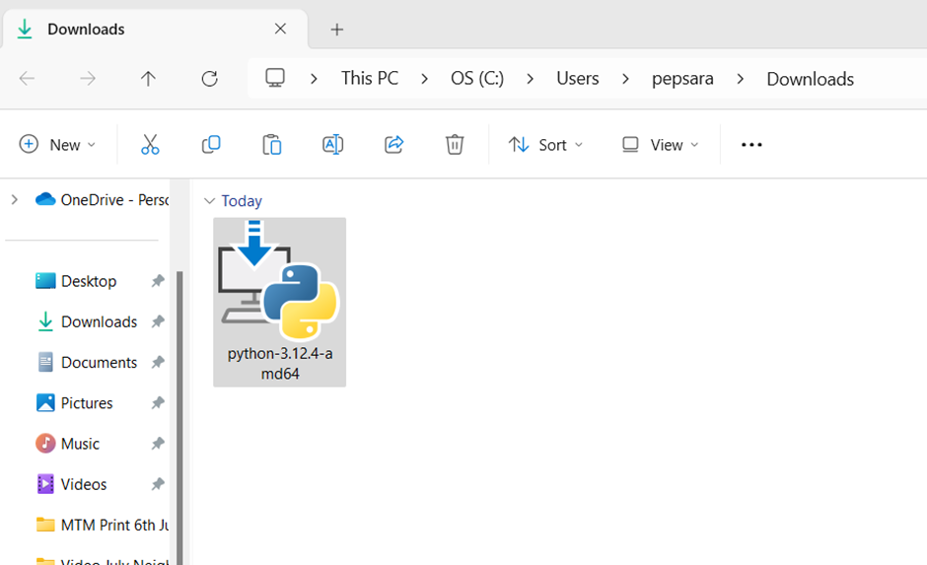927x565 pixels.
Task: Click the Cut scissors icon
Action: 150,144
